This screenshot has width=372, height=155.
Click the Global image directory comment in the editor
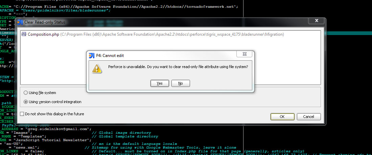click(x=121, y=133)
